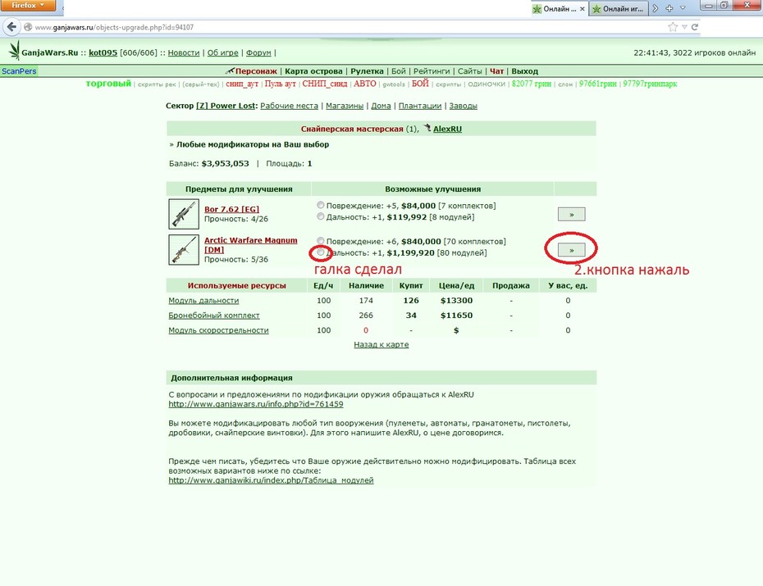Viewport: 763px width, 586px height.
Task: Open the Бой menu item
Action: 399,71
